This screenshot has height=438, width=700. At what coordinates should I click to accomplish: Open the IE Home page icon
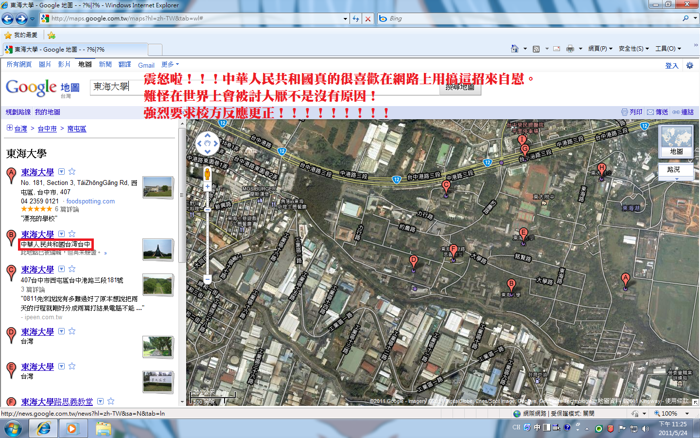coord(515,49)
